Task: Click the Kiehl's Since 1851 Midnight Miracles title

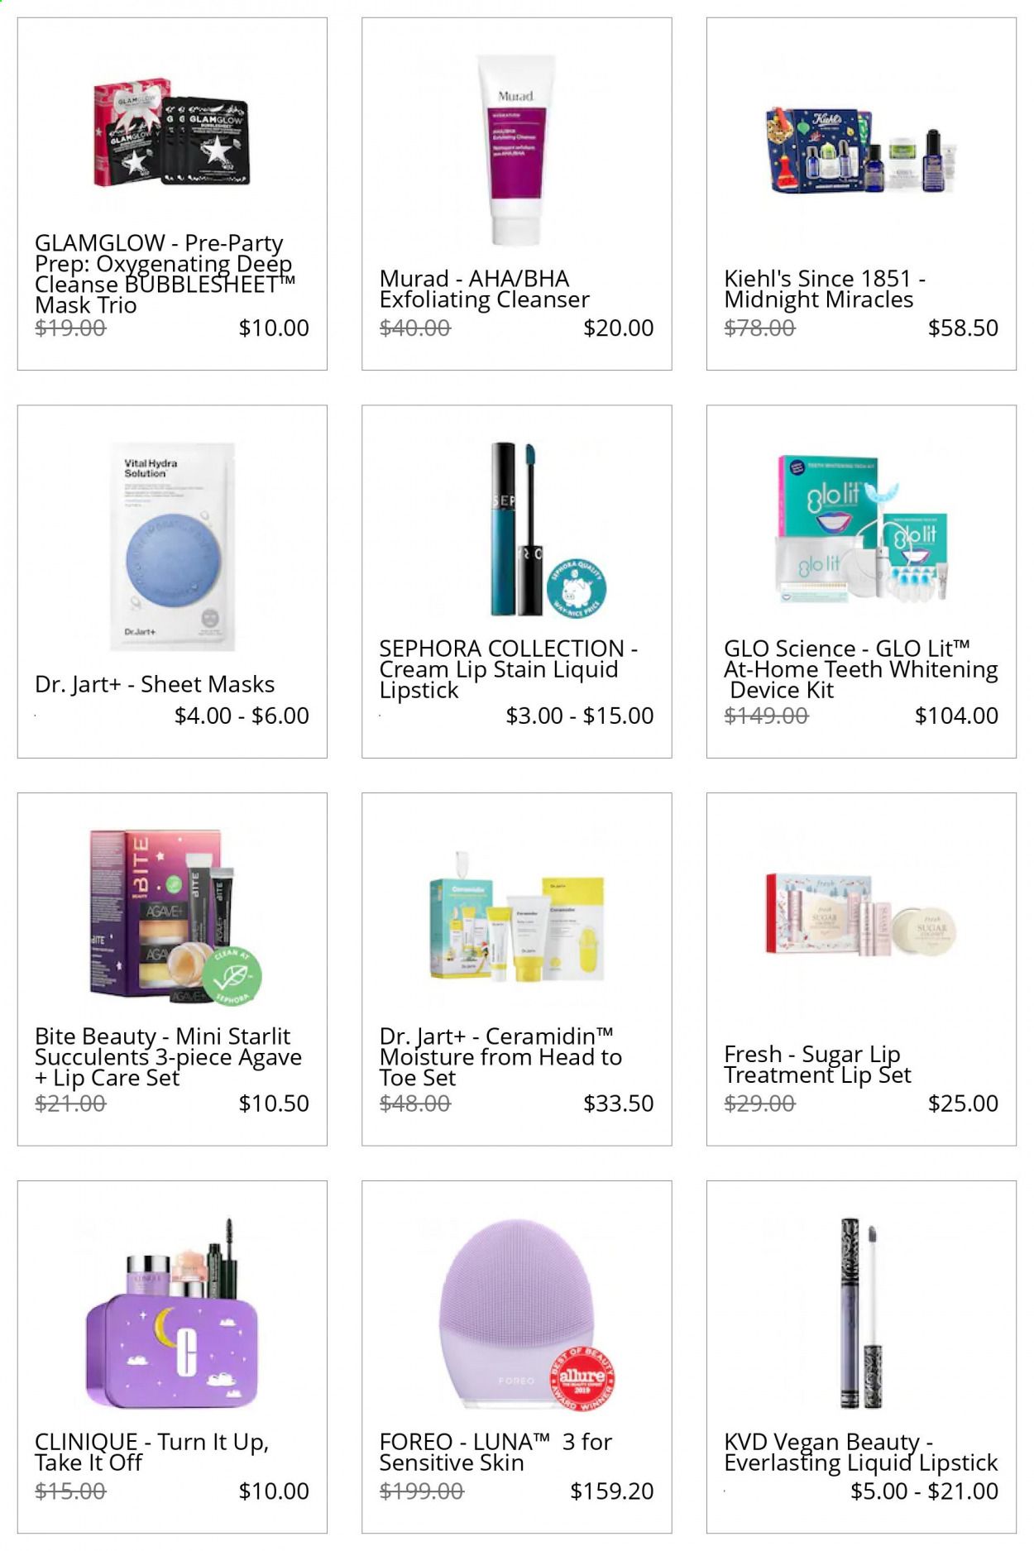Action: (825, 289)
